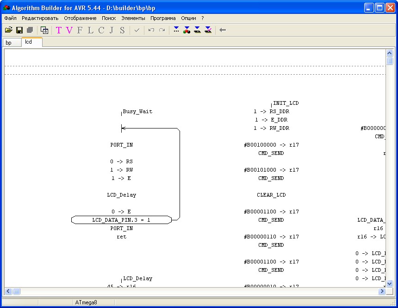Click the horizontal scrollbar left arrow
Viewport: 398px width, 308px height.
click(8, 291)
